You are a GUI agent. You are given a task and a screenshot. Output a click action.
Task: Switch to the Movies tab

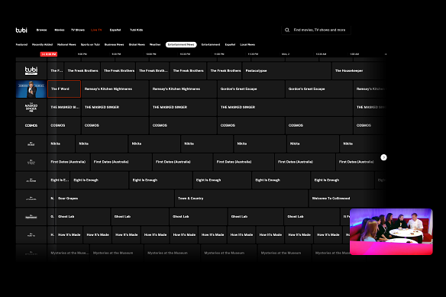pos(60,30)
